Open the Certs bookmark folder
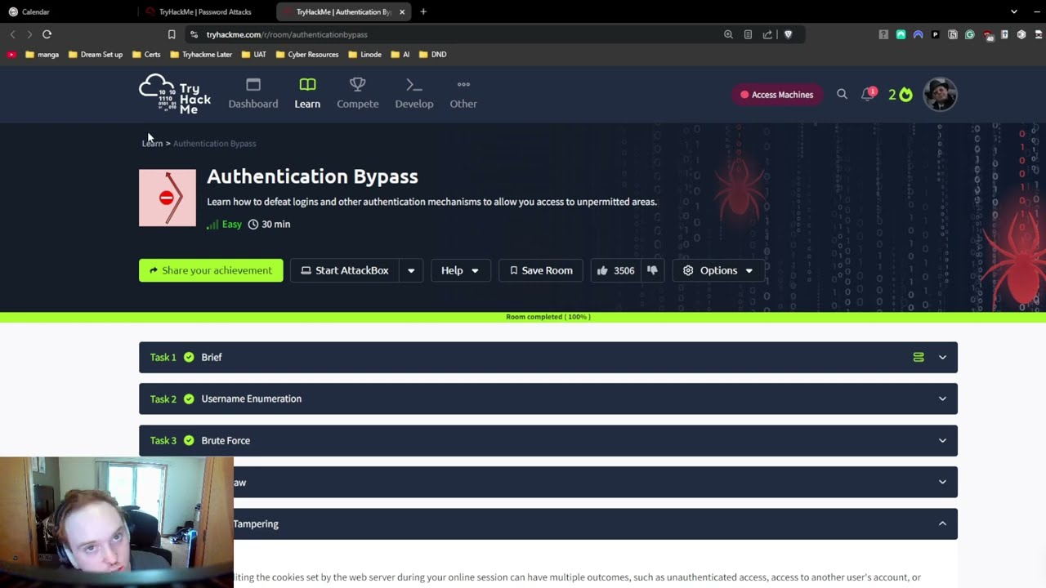1046x588 pixels. click(x=145, y=54)
